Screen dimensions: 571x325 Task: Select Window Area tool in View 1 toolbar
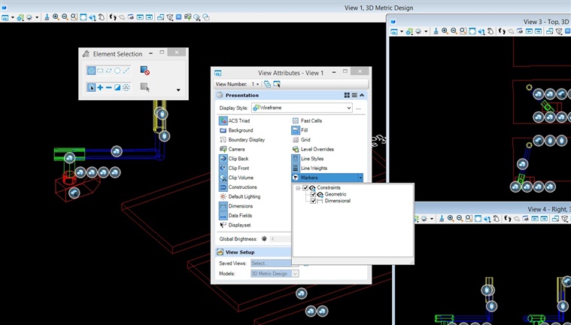(74, 17)
